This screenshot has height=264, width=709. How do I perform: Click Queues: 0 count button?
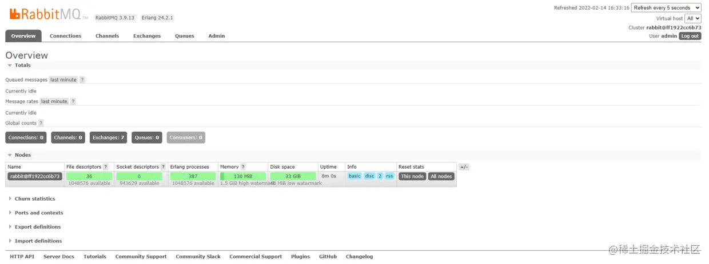[x=147, y=137]
